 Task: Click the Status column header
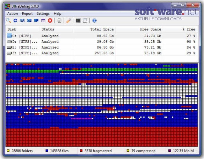57,29
